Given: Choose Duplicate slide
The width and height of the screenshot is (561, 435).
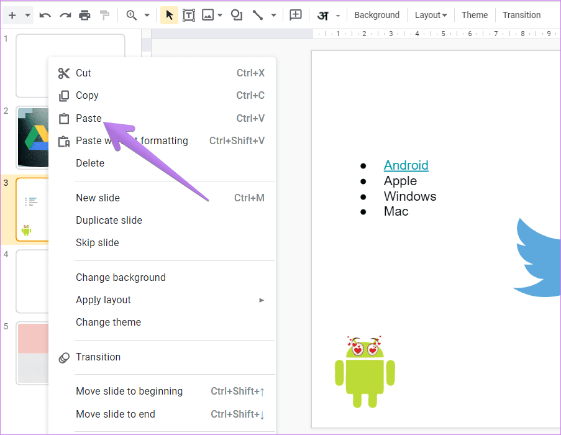Looking at the screenshot, I should click(162, 221).
